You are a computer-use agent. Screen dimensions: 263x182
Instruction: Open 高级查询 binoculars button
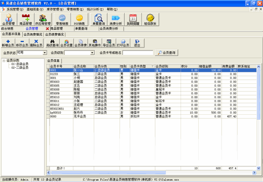pos(53,43)
